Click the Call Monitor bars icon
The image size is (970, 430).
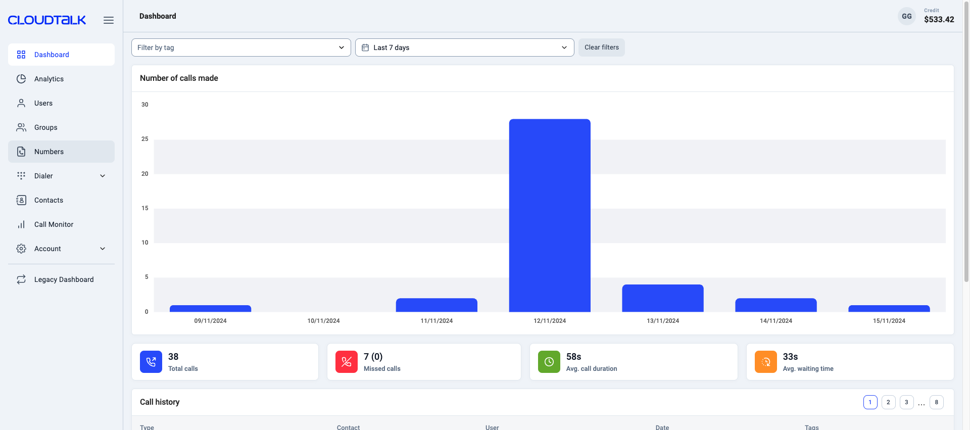click(21, 224)
